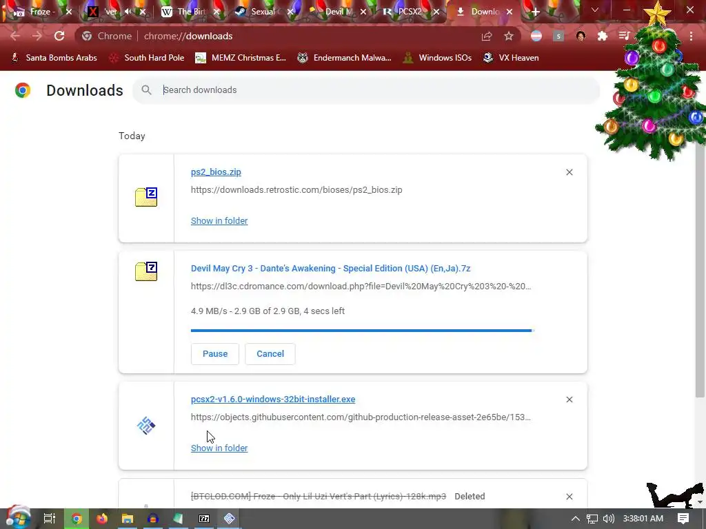Open Windows ISOs bookmark
The image size is (706, 529).
tap(437, 58)
